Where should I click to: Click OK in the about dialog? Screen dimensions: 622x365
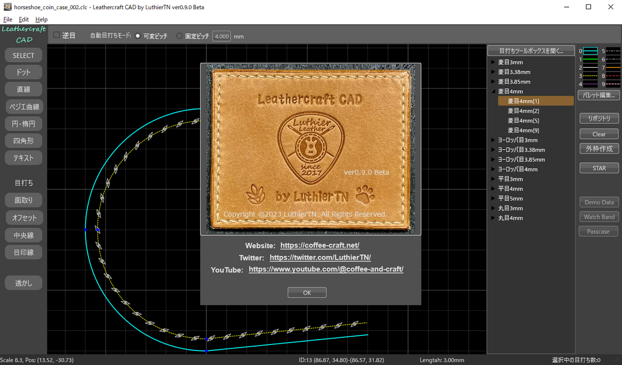point(307,293)
